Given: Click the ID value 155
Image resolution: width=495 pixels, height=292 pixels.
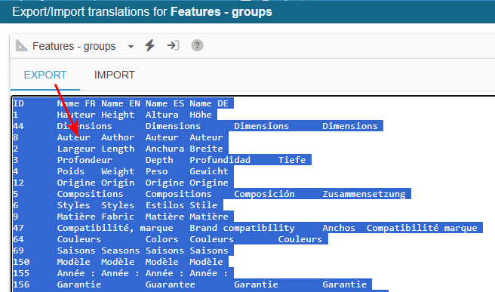Looking at the screenshot, I should pyautogui.click(x=21, y=274).
